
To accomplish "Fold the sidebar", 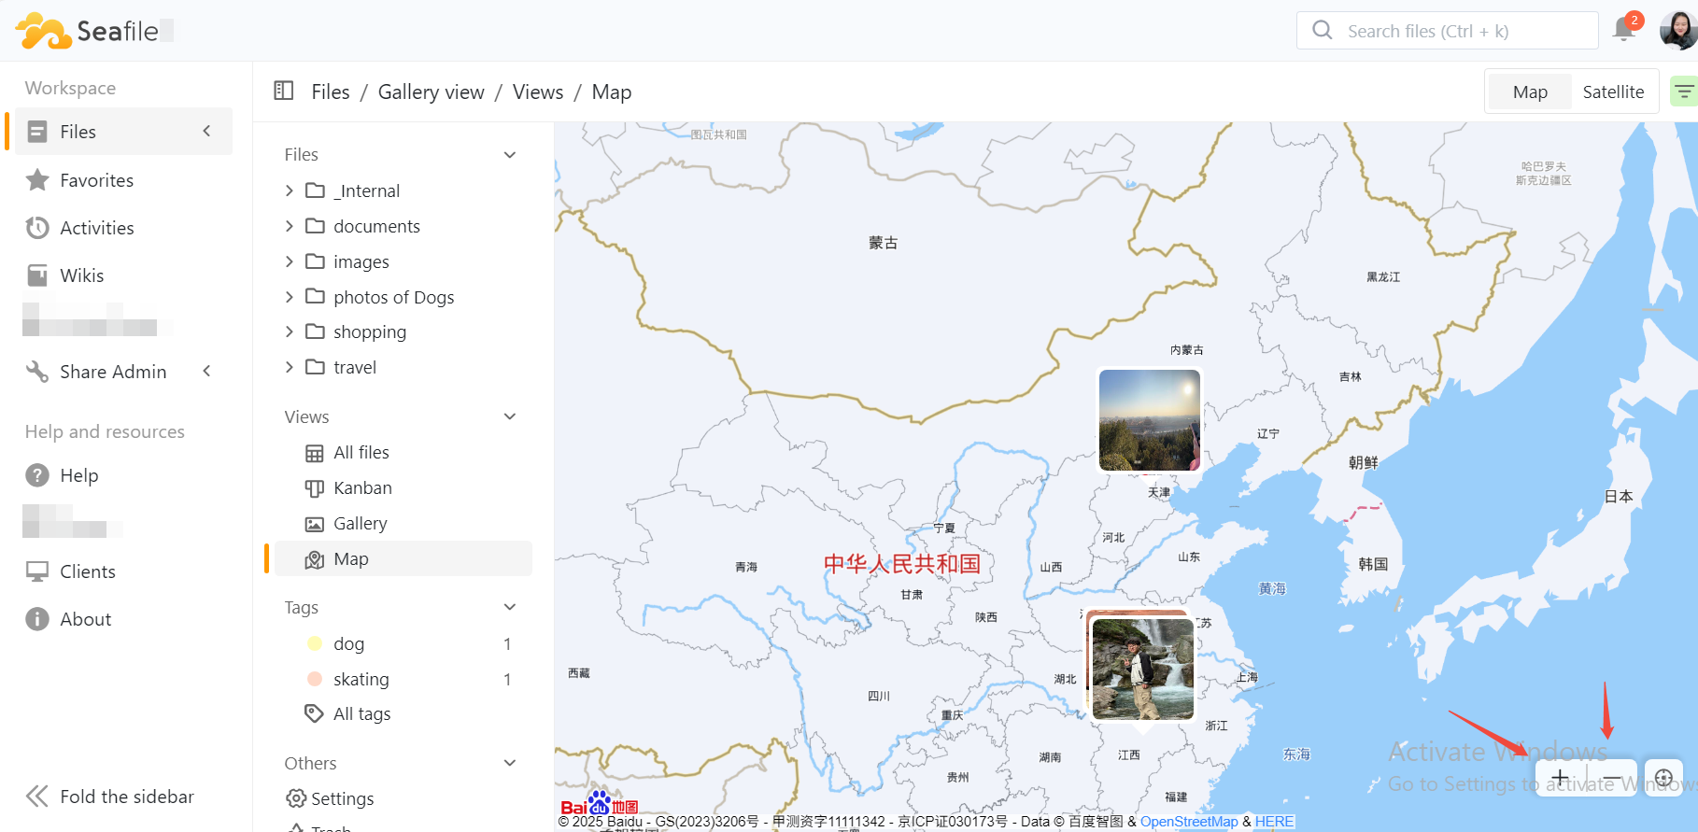I will pos(109,797).
